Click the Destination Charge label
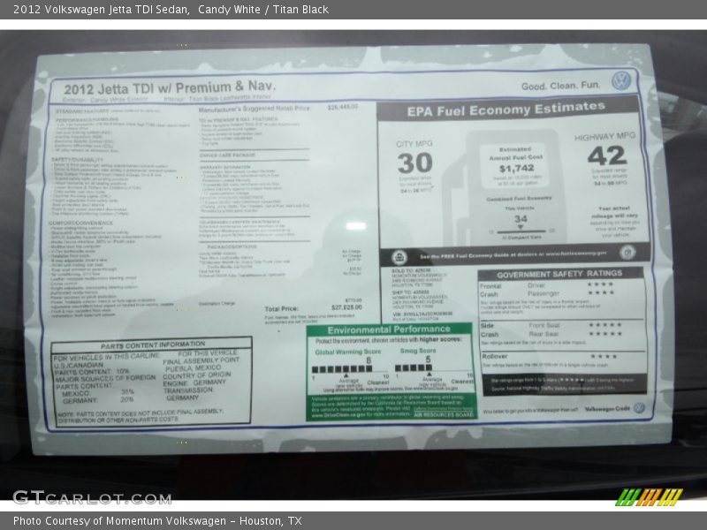The width and height of the screenshot is (707, 530). [217, 304]
